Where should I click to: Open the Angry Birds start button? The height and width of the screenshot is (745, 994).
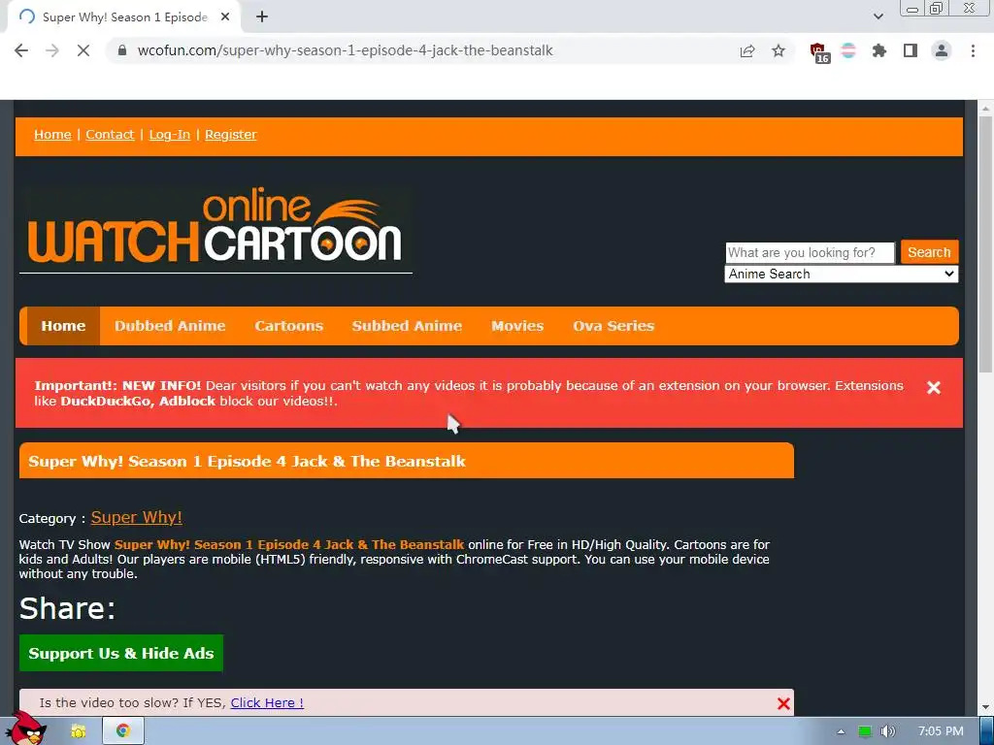tap(26, 729)
